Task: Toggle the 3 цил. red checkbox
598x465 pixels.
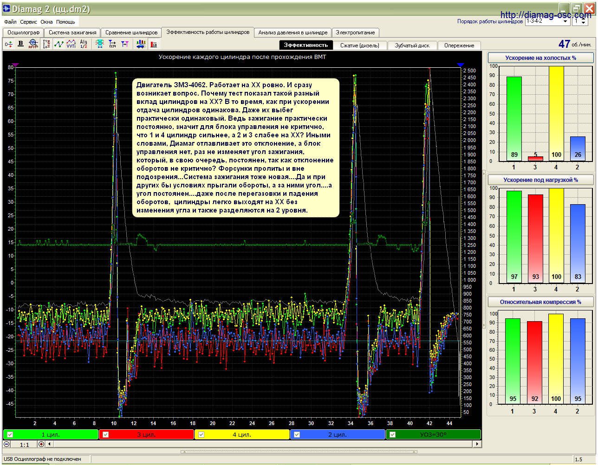Action: click(x=106, y=435)
